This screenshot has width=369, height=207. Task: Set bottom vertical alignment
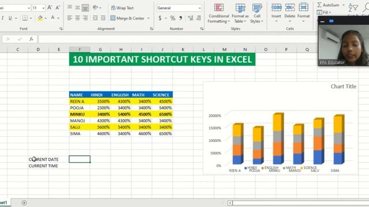point(85,7)
